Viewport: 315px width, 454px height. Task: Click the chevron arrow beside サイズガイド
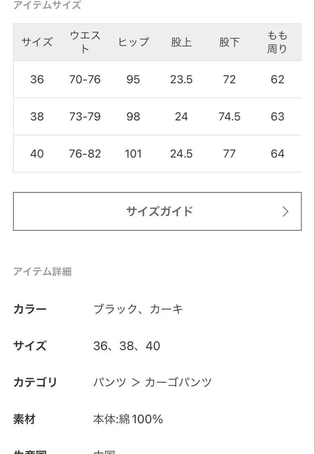(x=286, y=211)
